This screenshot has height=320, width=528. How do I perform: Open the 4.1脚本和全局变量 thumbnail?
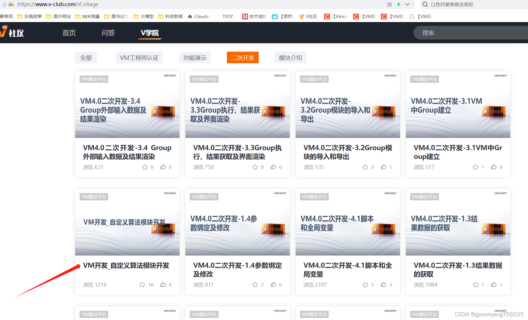pos(348,222)
